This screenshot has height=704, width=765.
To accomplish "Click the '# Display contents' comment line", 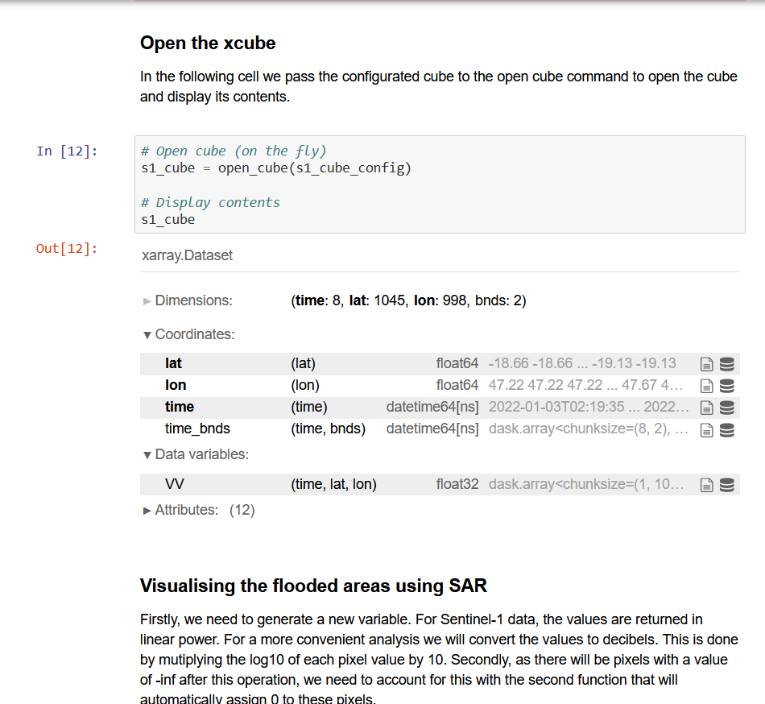I will pos(210,202).
